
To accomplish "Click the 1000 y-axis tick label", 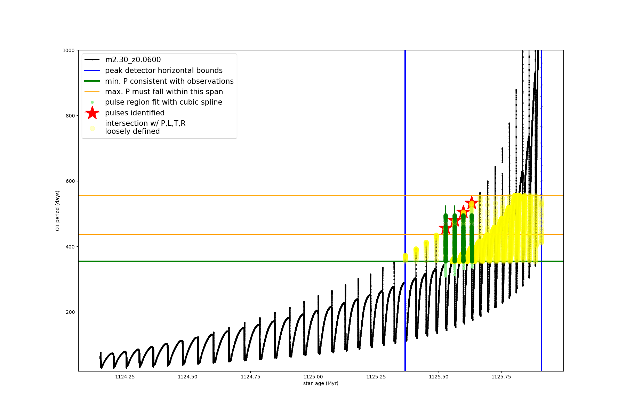I will [x=69, y=50].
